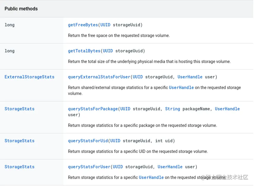The image size is (254, 186).
Task: Click UserHandle type in queryStatsForPackage signature
Action: point(227,109)
